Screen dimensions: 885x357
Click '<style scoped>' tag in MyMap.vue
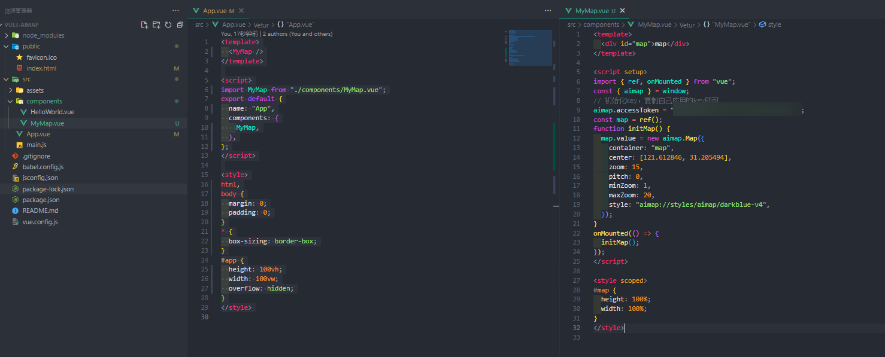(x=620, y=280)
